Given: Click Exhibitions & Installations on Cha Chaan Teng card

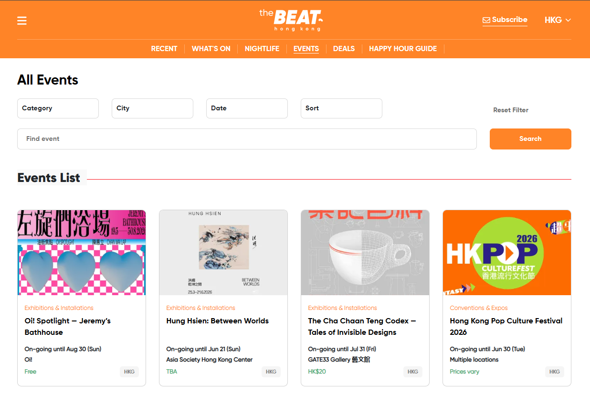Looking at the screenshot, I should 342,308.
